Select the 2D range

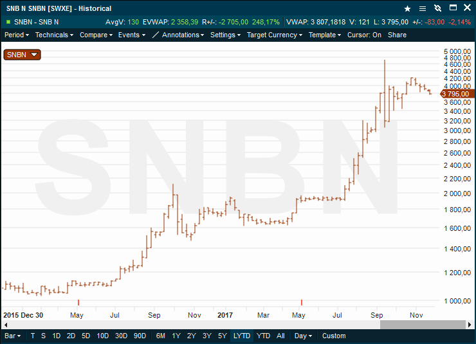point(71,336)
